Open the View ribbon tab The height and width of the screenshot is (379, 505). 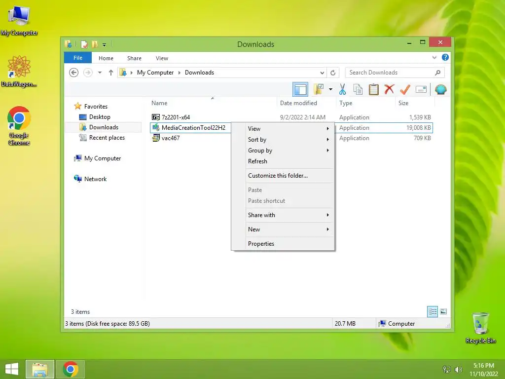point(162,58)
